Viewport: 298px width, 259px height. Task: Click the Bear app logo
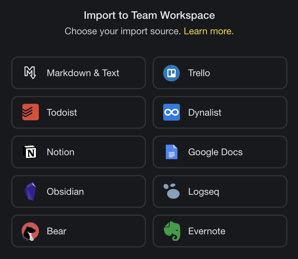[30, 231]
